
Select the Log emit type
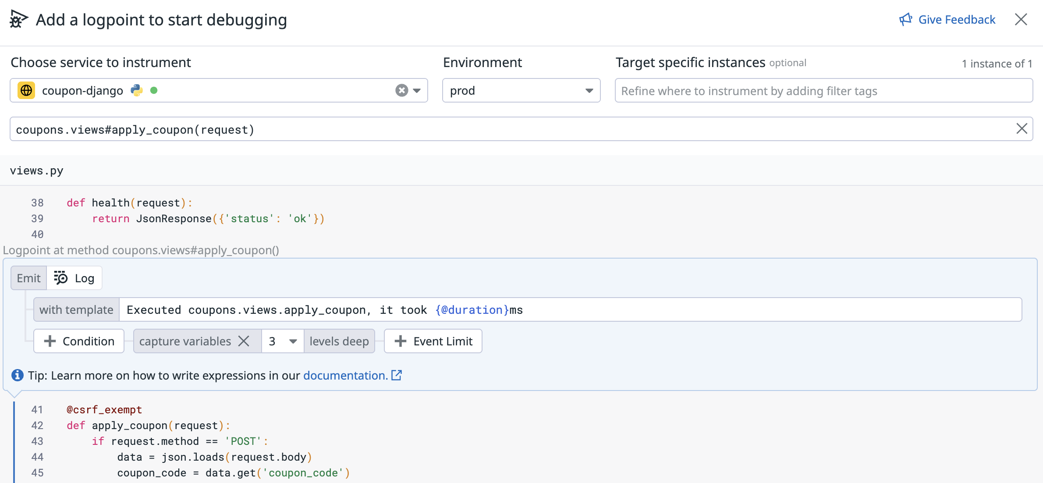(x=74, y=278)
